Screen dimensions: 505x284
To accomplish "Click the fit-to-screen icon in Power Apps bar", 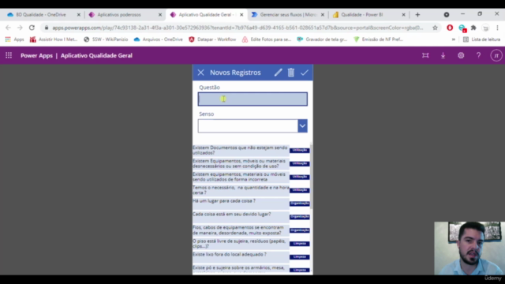I will (x=425, y=55).
